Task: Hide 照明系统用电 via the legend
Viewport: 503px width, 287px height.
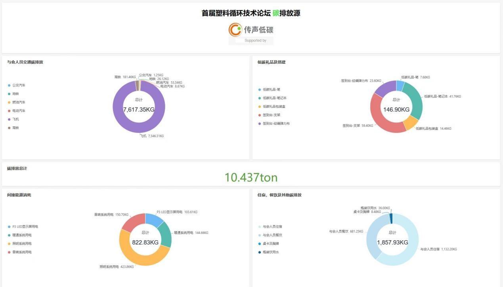Action: click(x=20, y=244)
